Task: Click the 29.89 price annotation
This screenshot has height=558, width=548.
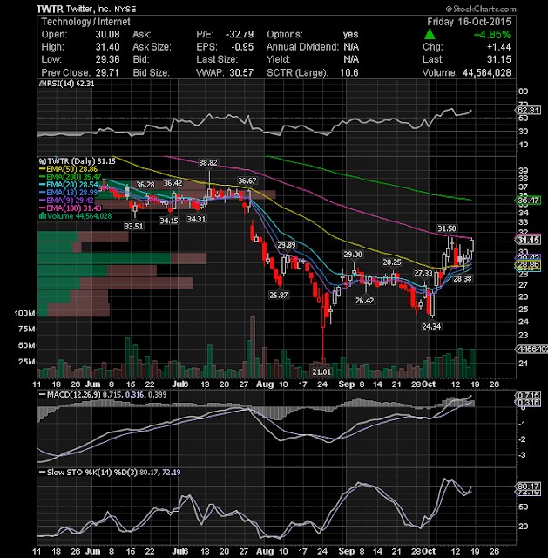Action: 287,245
